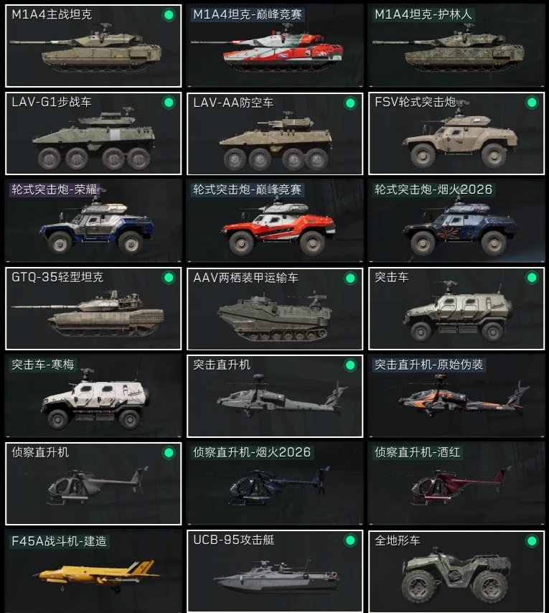Select the UCB-95攻击艇 boat card
Image resolution: width=549 pixels, height=613 pixels.
275,571
